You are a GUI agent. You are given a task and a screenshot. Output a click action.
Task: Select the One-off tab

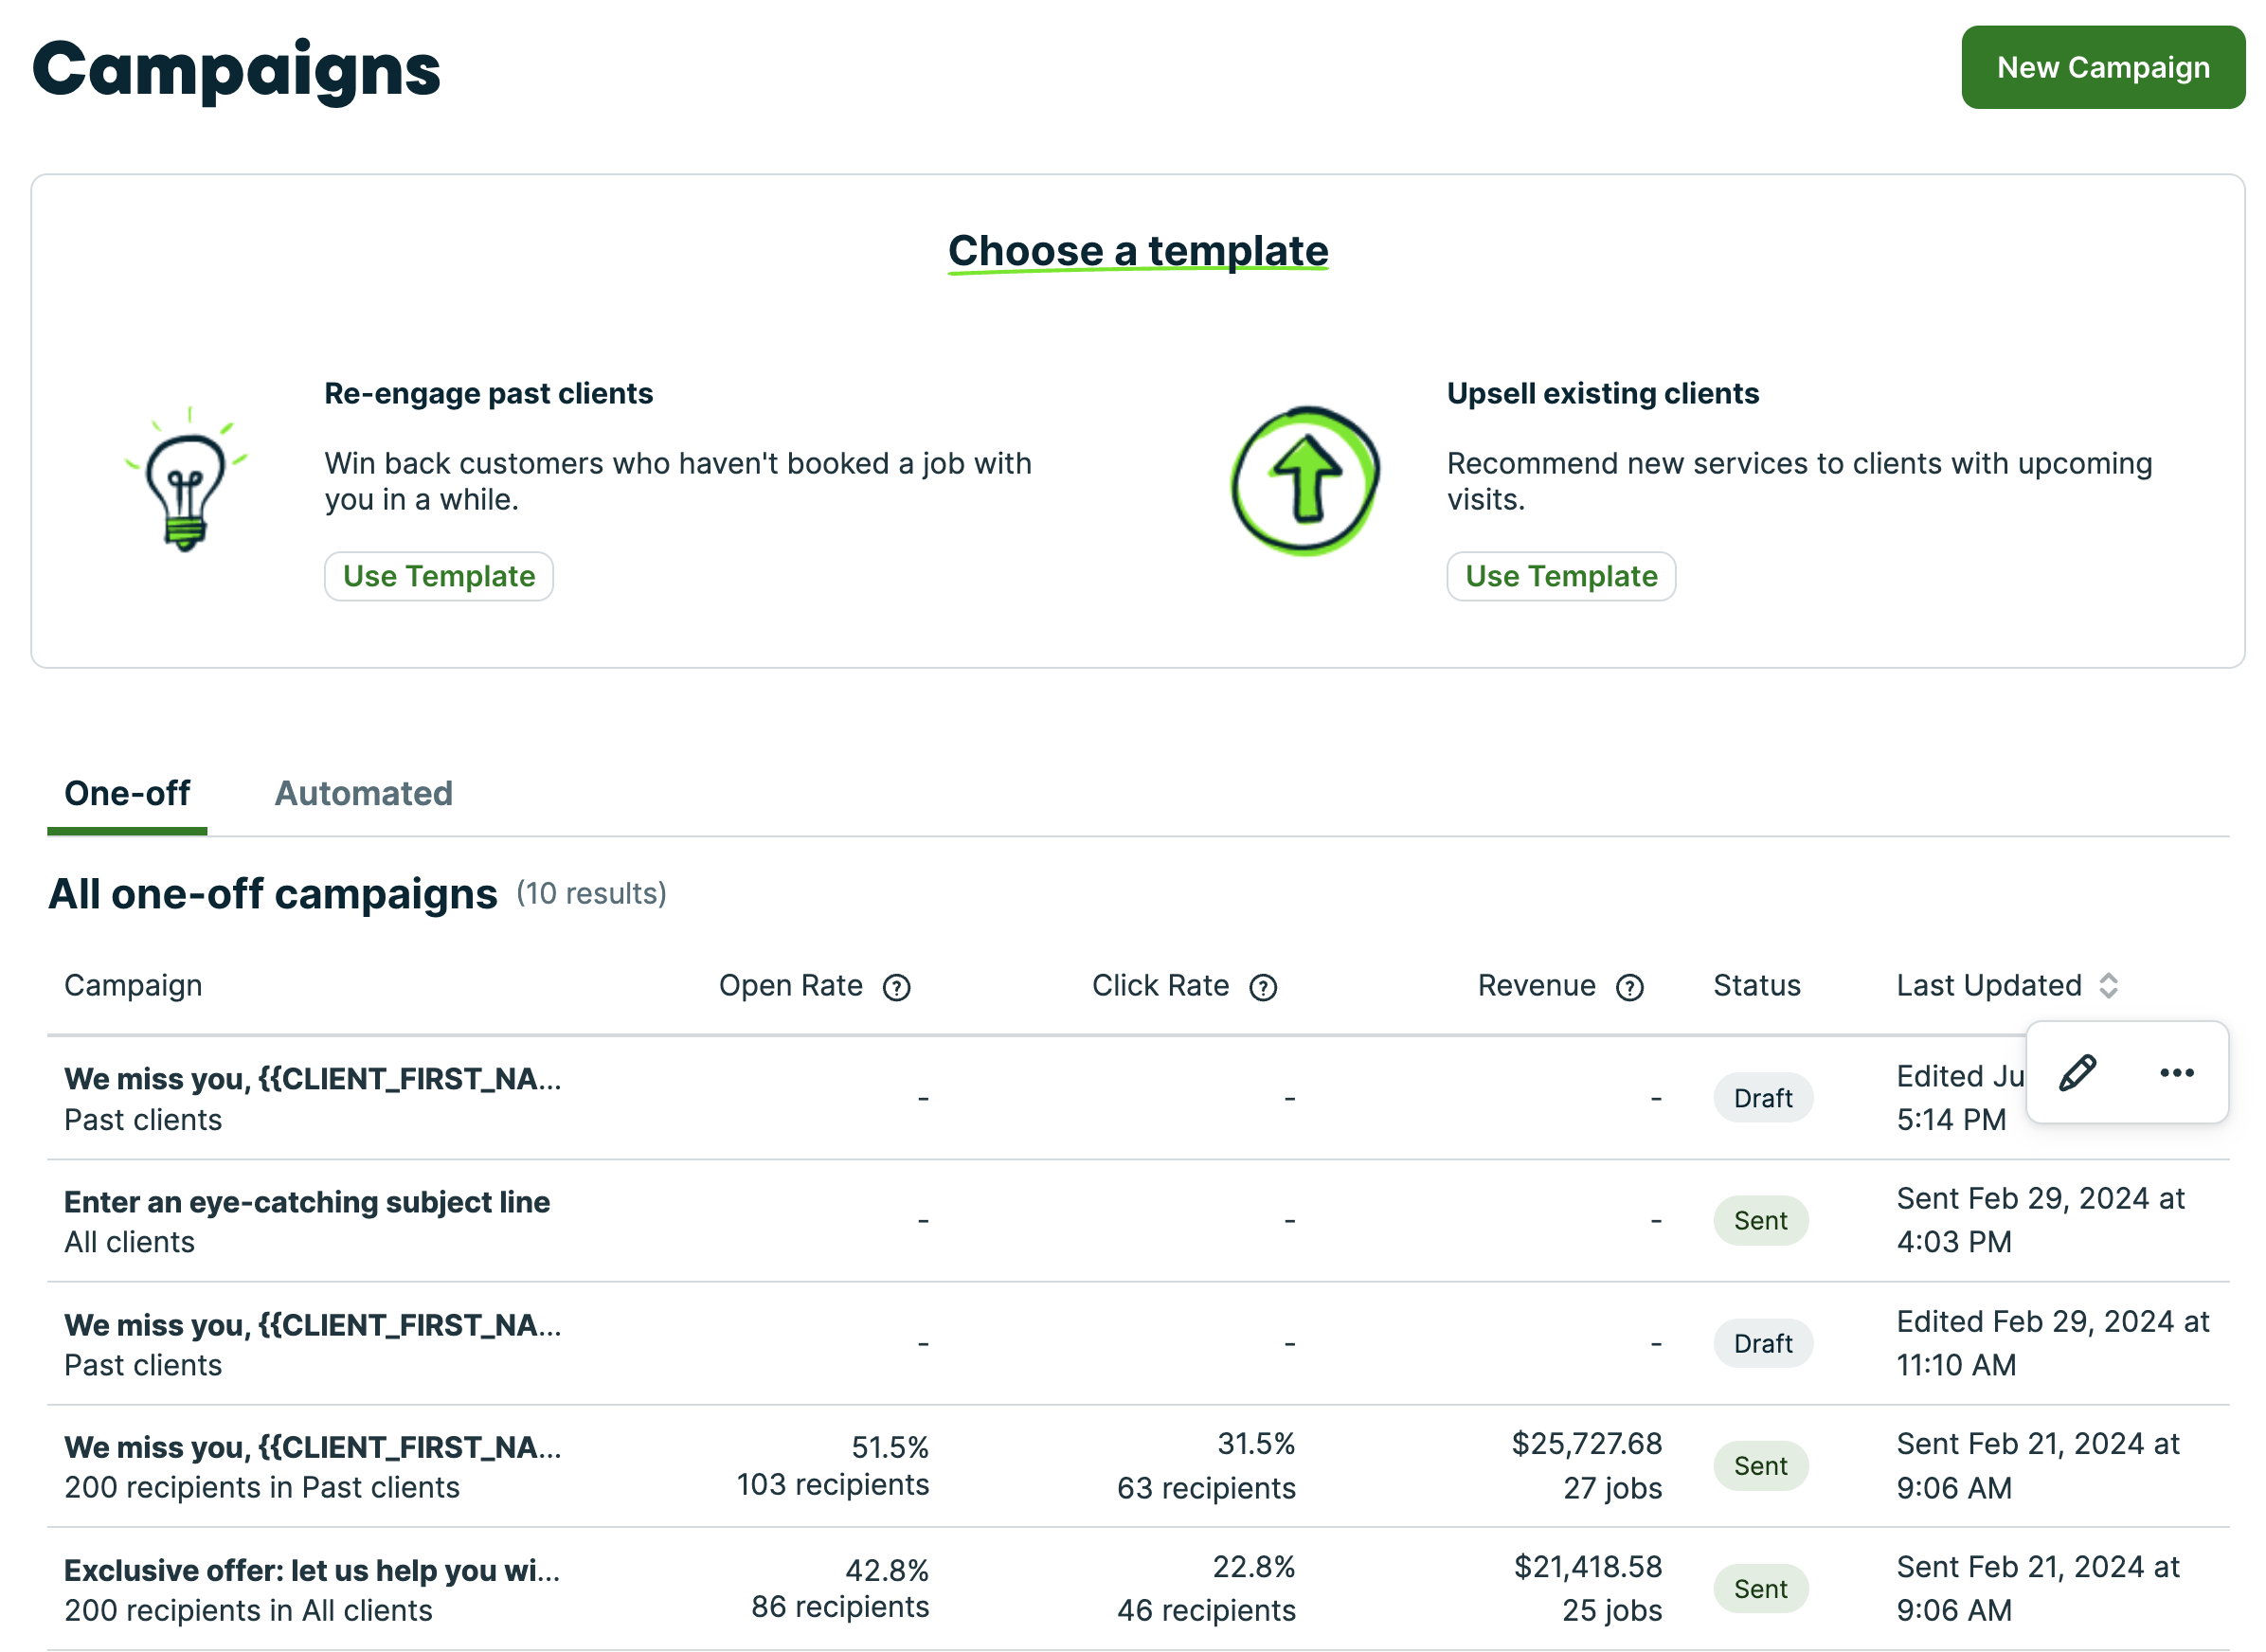(126, 793)
